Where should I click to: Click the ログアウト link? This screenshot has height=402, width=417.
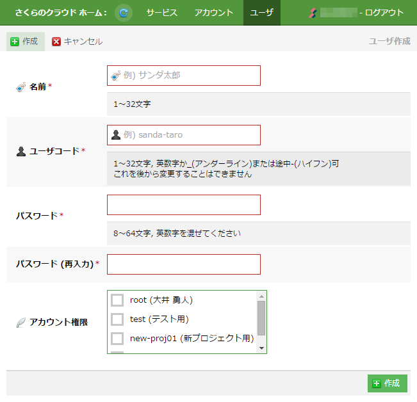(x=384, y=13)
